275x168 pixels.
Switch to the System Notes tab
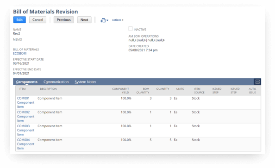(85, 82)
